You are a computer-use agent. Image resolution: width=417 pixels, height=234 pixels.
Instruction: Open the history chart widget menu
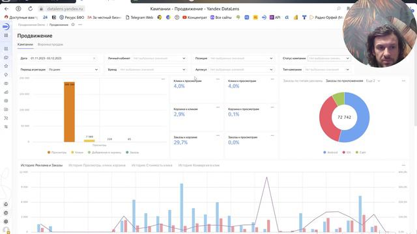(x=403, y=165)
